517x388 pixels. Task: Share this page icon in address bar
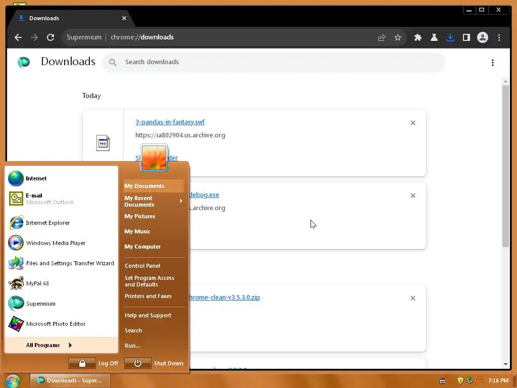point(382,37)
